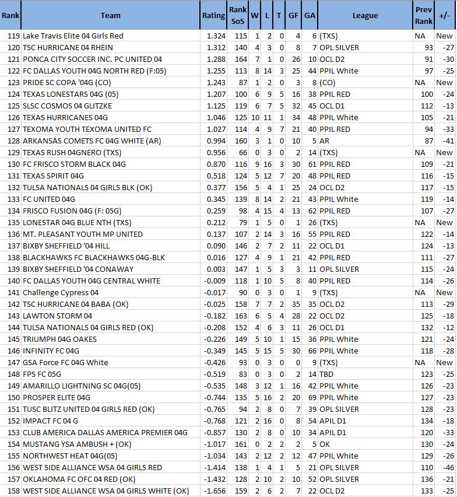Click the GF column header
Image resolution: width=457 pixels, height=497 pixels.
pos(293,15)
